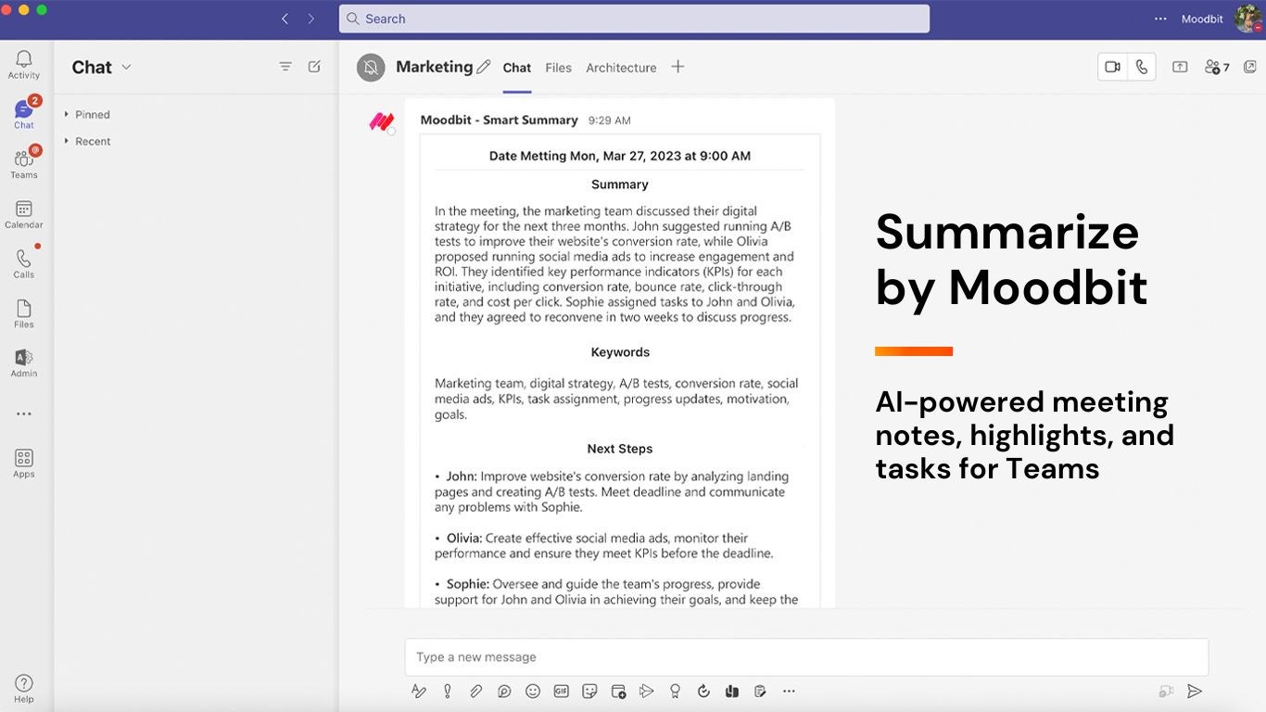This screenshot has width=1266, height=712.
Task: Click the Date Metting heading in summary card
Action: (x=620, y=156)
